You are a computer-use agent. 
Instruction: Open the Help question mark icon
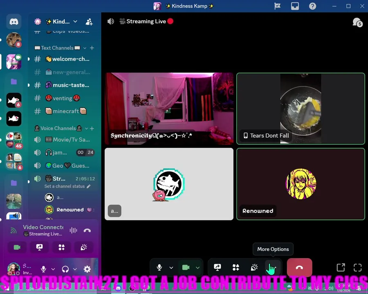(312, 6)
